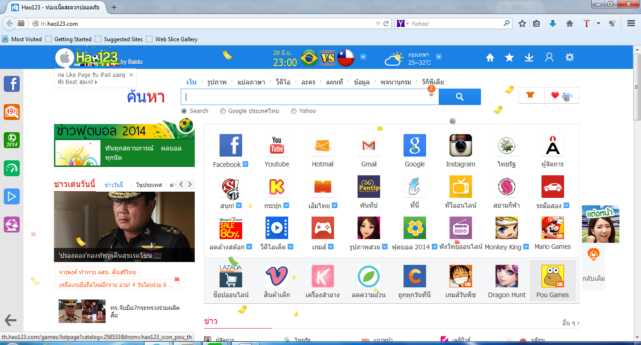
Task: Open the Gmail shortcut icon
Action: pyautogui.click(x=369, y=145)
